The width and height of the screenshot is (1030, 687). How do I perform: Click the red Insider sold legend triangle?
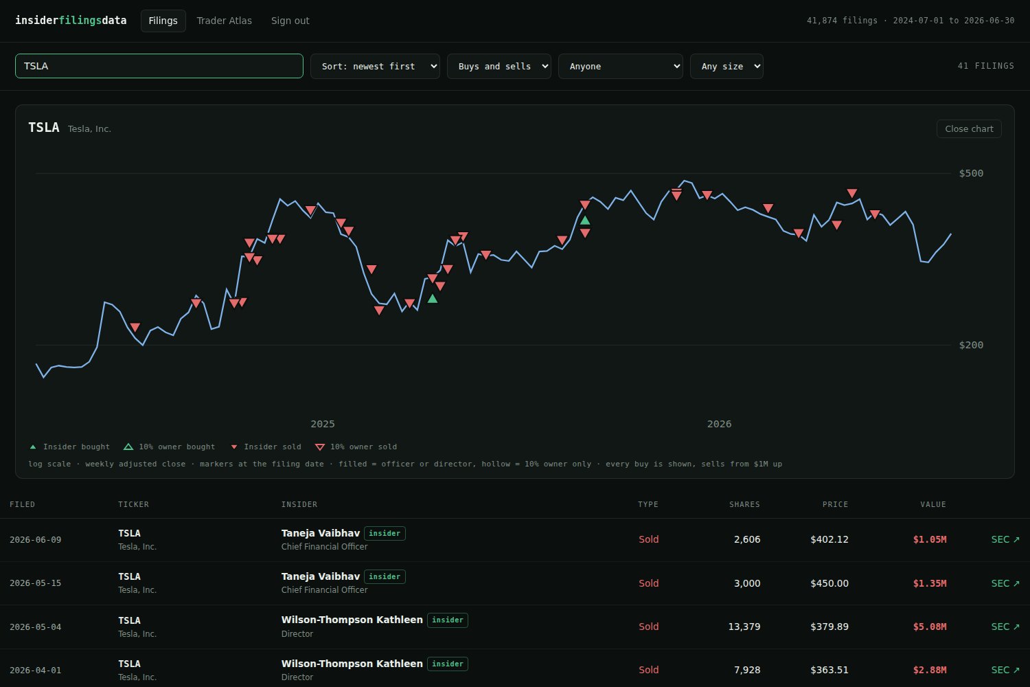[234, 447]
